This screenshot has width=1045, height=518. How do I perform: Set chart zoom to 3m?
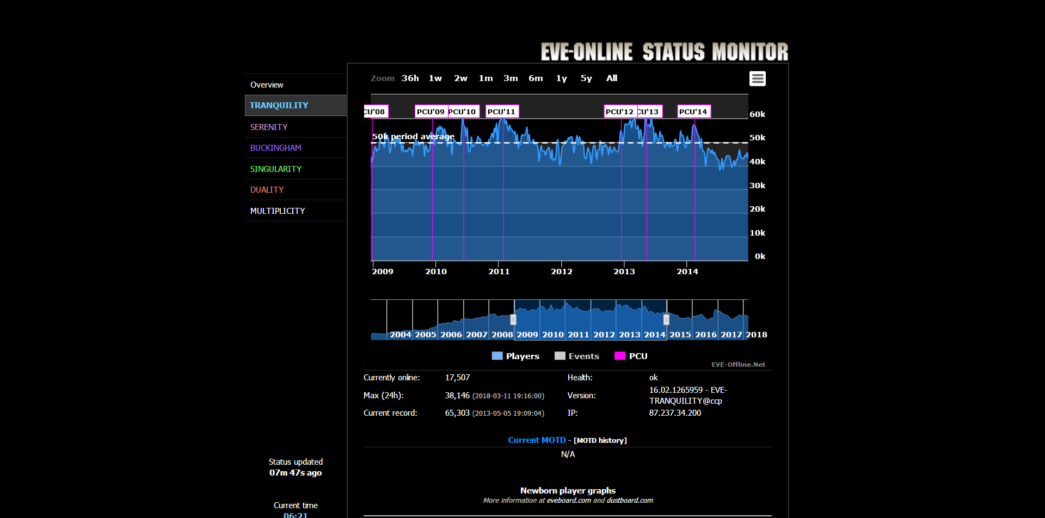[511, 78]
